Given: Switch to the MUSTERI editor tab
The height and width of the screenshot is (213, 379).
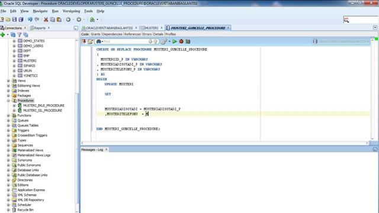Looking at the screenshot, I should 152,28.
